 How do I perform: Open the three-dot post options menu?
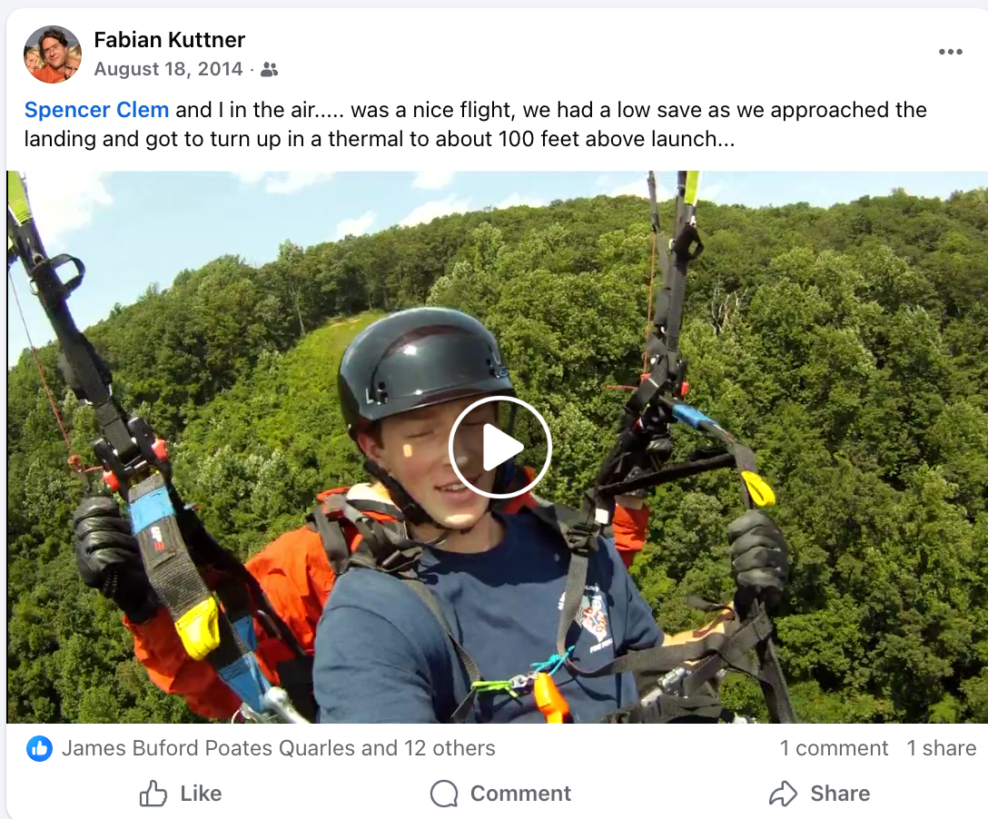pyautogui.click(x=950, y=52)
